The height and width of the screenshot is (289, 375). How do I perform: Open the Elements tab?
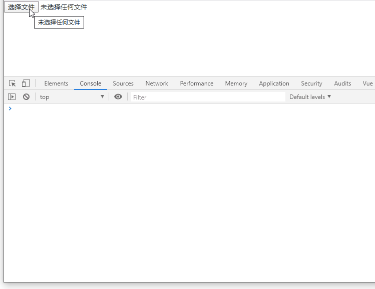click(x=56, y=83)
